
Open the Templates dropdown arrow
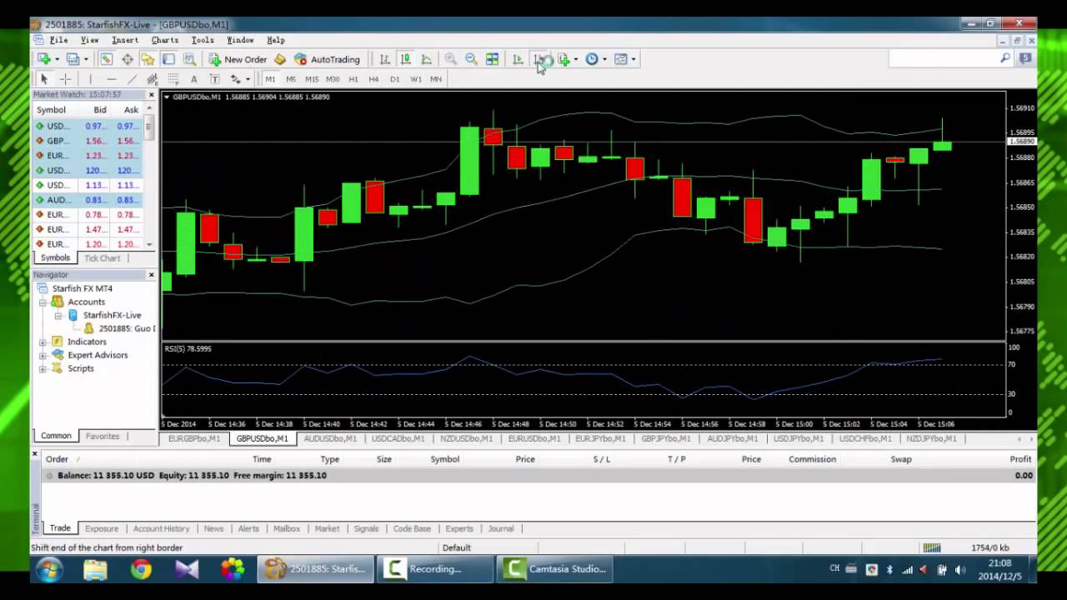[633, 59]
